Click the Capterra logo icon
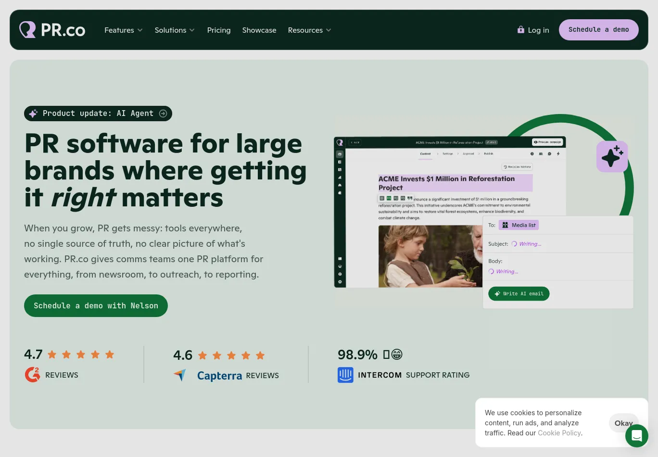The height and width of the screenshot is (457, 658). coord(180,375)
